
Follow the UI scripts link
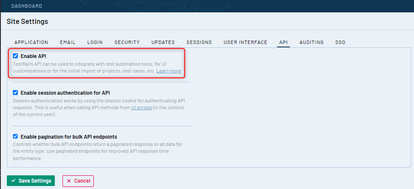click(x=142, y=108)
